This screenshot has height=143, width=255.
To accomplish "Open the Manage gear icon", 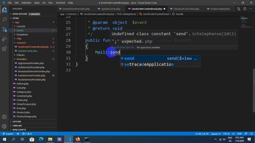I will 4,126.
